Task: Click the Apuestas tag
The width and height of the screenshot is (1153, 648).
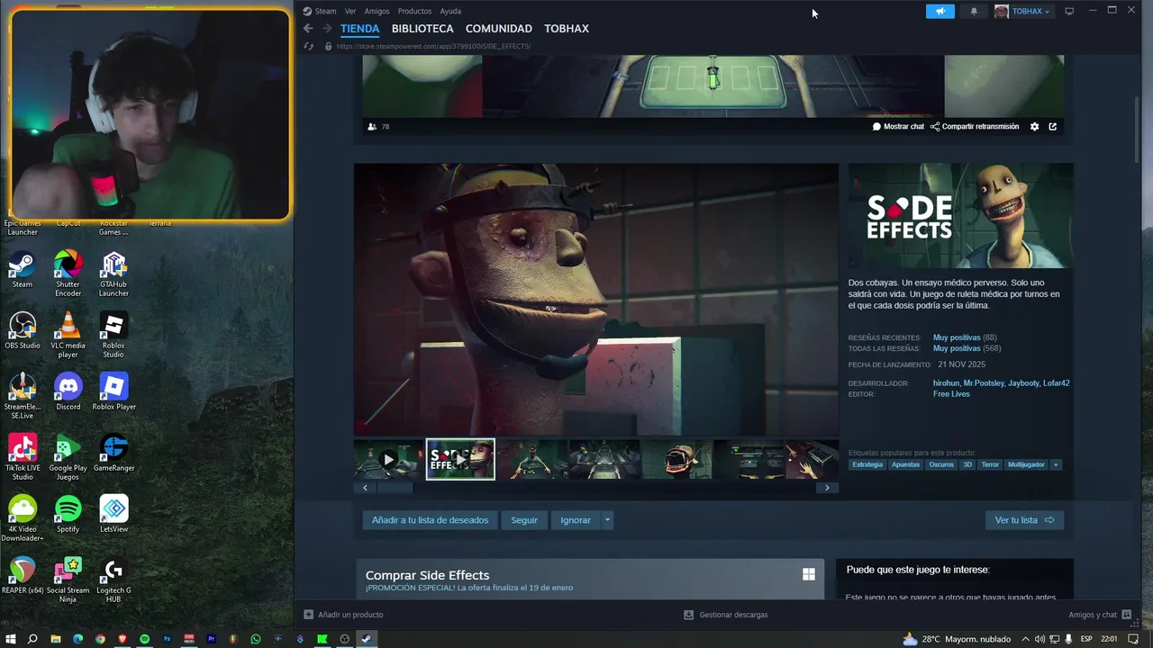Action: 905,464
